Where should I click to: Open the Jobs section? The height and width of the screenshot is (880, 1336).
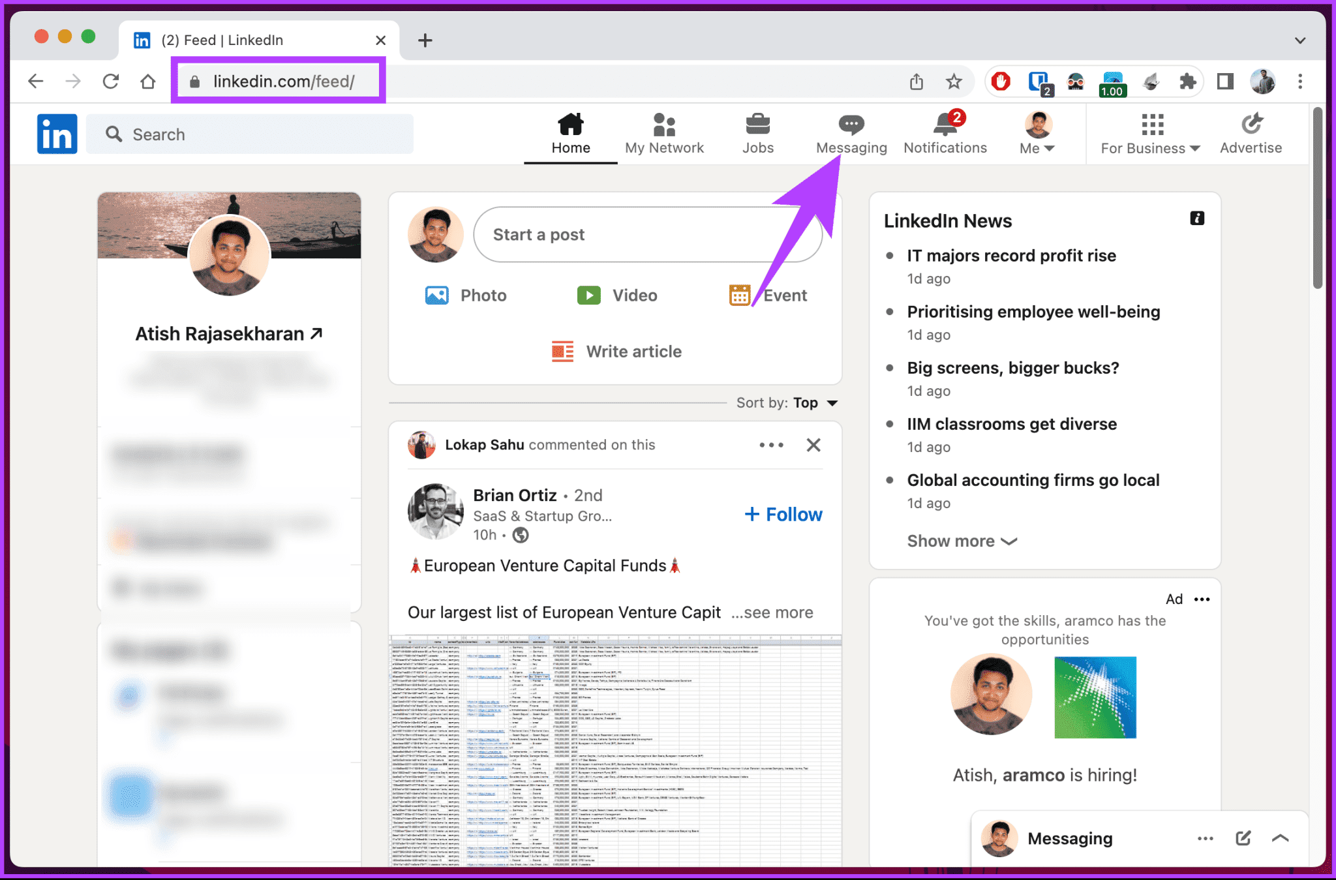[757, 134]
